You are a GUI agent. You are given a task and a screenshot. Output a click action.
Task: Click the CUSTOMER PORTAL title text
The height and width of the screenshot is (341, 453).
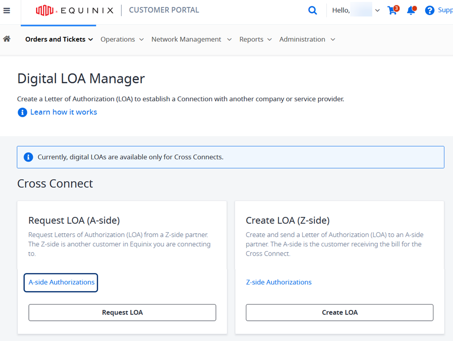(164, 10)
